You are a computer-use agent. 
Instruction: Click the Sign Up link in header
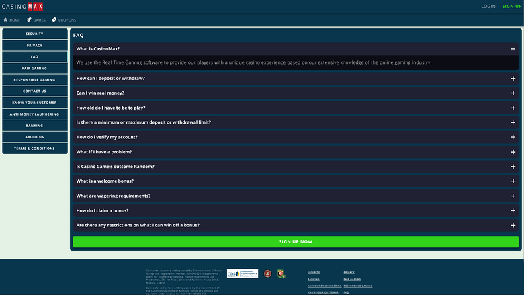click(512, 6)
